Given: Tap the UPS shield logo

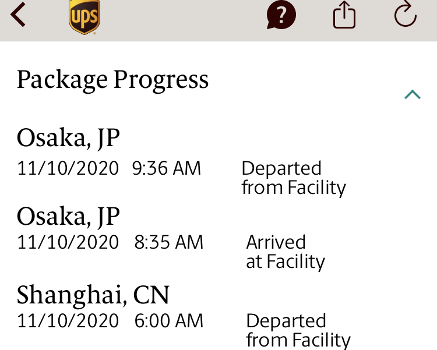Looking at the screenshot, I should point(84,17).
